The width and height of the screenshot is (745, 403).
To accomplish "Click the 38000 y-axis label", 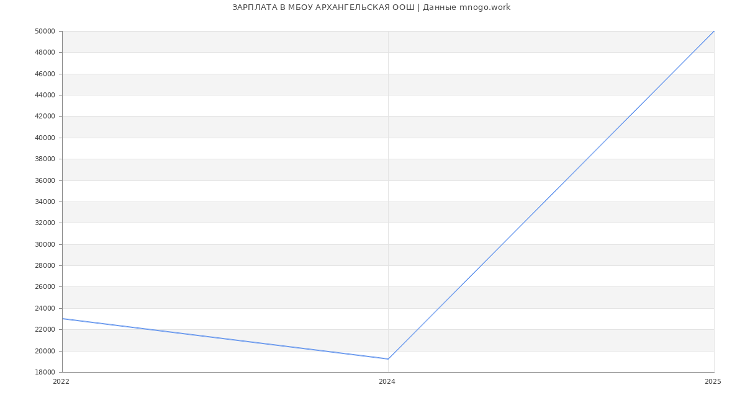I will point(45,159).
